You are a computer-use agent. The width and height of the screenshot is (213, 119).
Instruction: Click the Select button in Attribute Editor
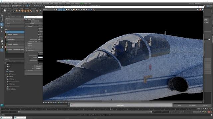pos(180,106)
